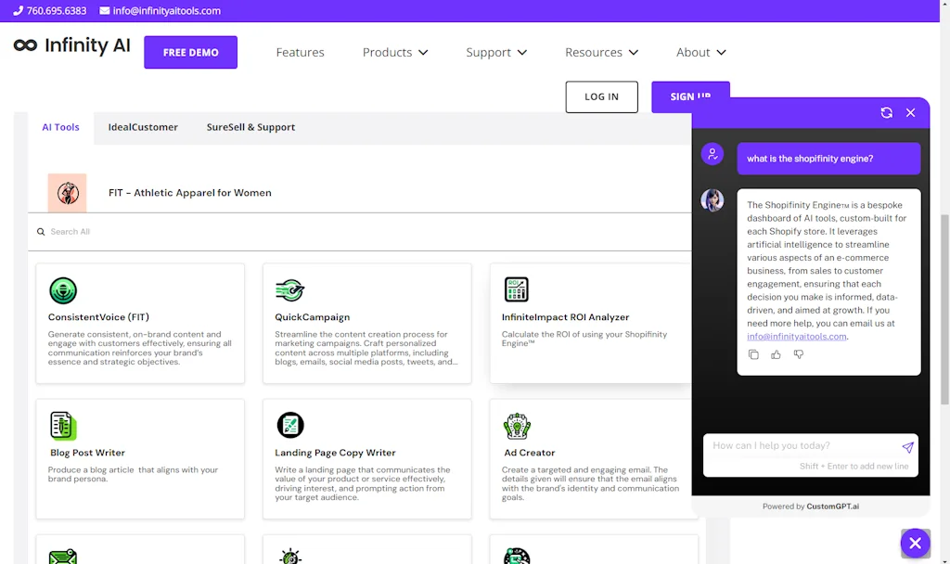Open the SureSell & Support tab
Viewport: 950px width, 564px height.
(250, 126)
